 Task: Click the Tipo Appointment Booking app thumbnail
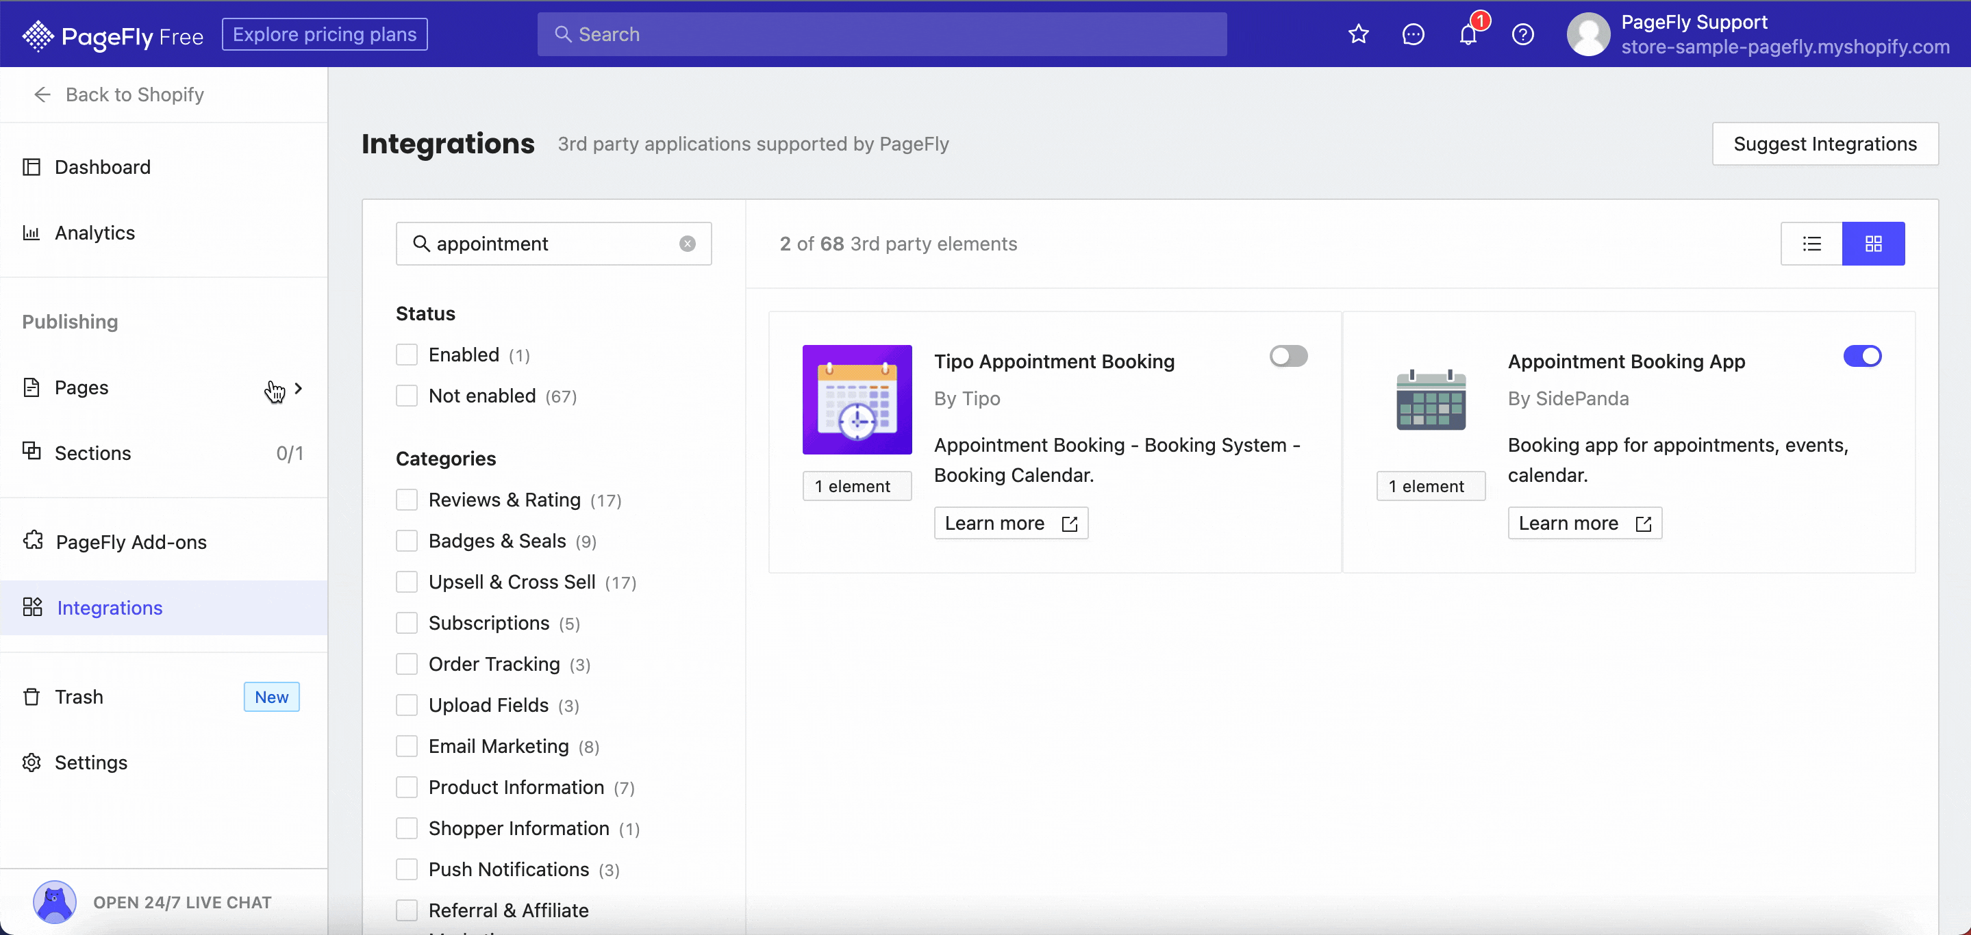[x=857, y=400]
